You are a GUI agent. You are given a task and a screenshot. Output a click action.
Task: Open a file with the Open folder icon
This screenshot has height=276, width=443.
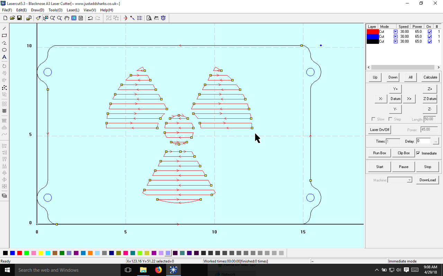(12, 18)
